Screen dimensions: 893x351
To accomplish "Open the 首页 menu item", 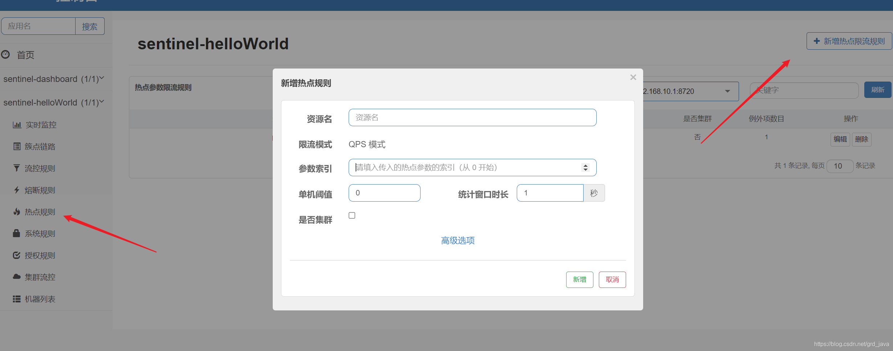I will 25,55.
